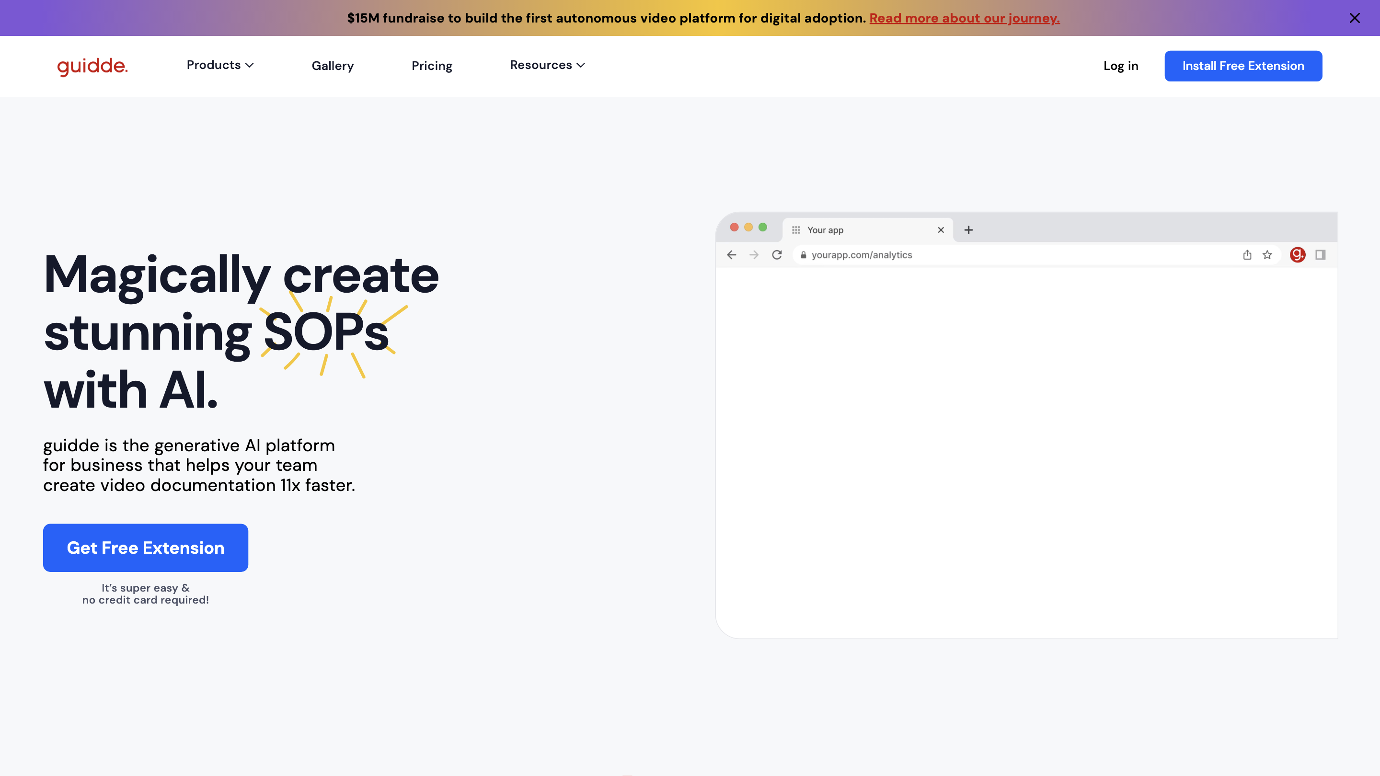
Task: Click the forward arrow in mock browser
Action: [754, 255]
